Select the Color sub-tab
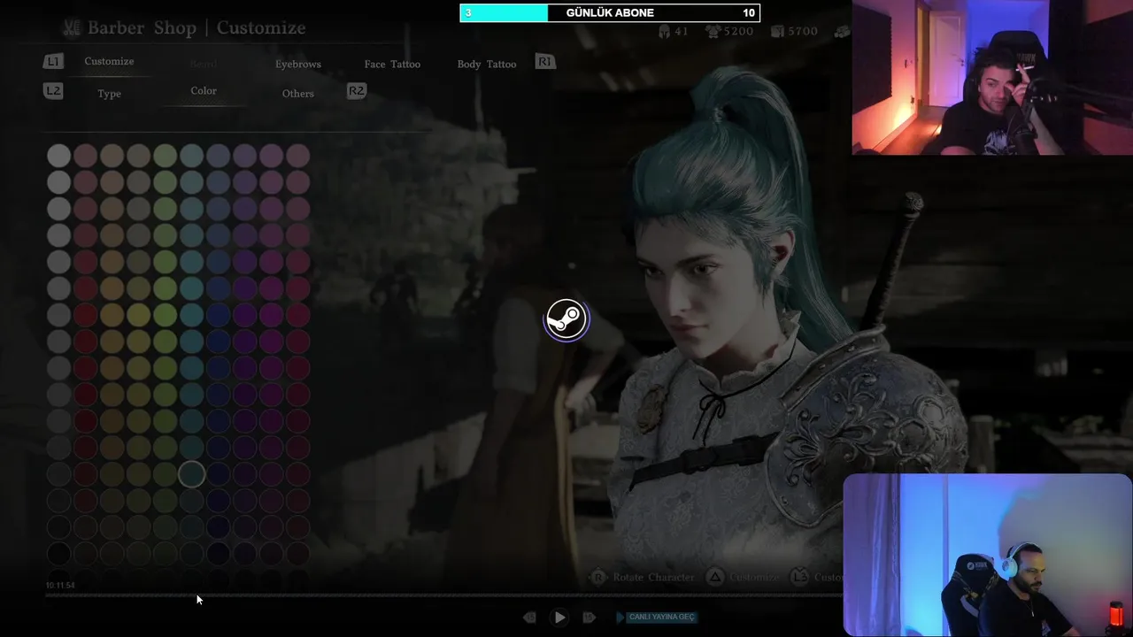 click(x=204, y=90)
